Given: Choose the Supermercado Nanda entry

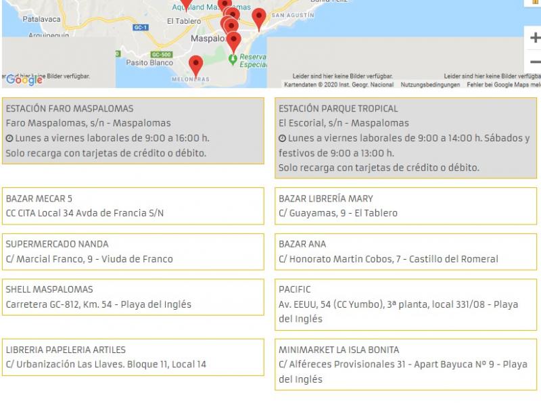Looking at the screenshot, I should (x=133, y=252).
